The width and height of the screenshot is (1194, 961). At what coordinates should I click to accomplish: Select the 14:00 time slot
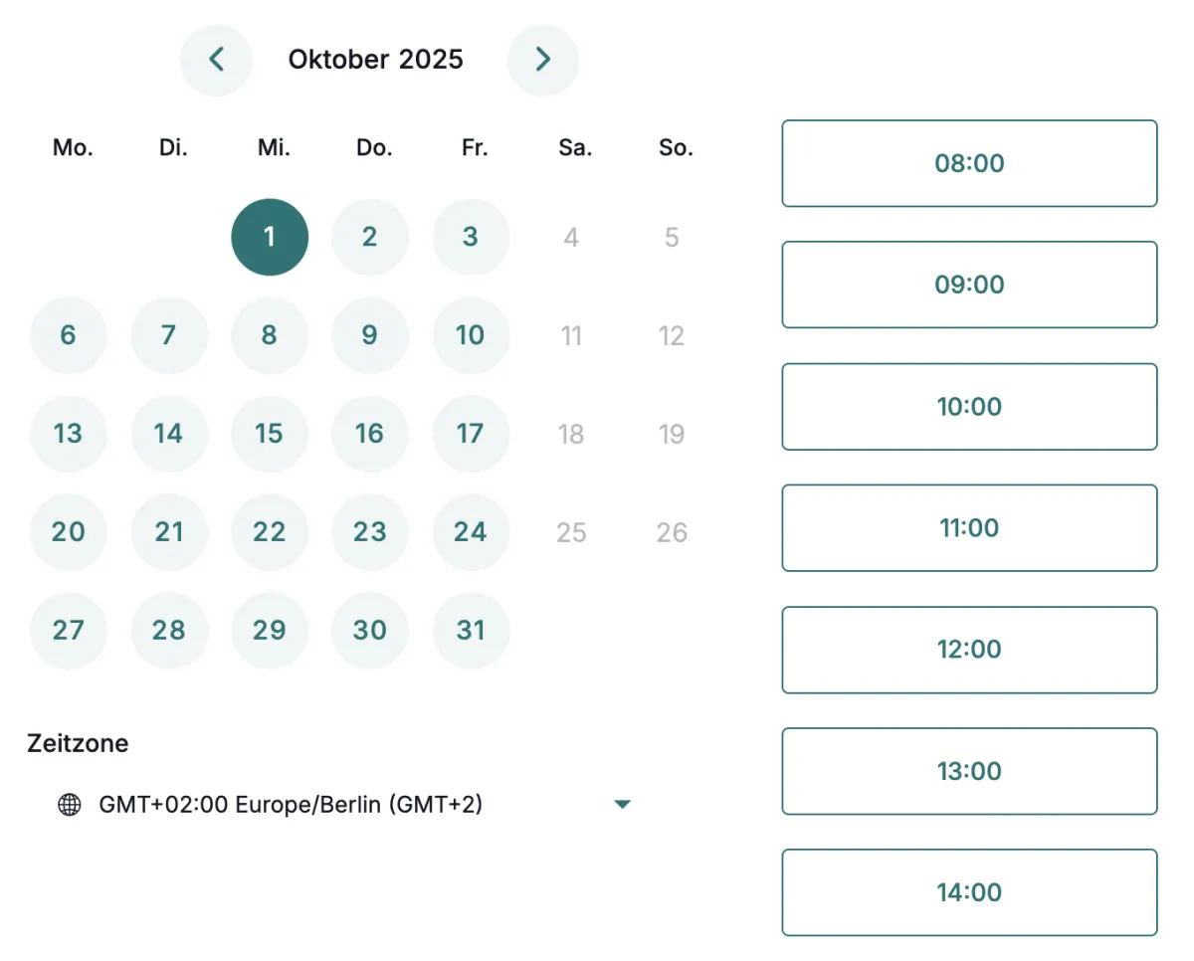click(969, 892)
